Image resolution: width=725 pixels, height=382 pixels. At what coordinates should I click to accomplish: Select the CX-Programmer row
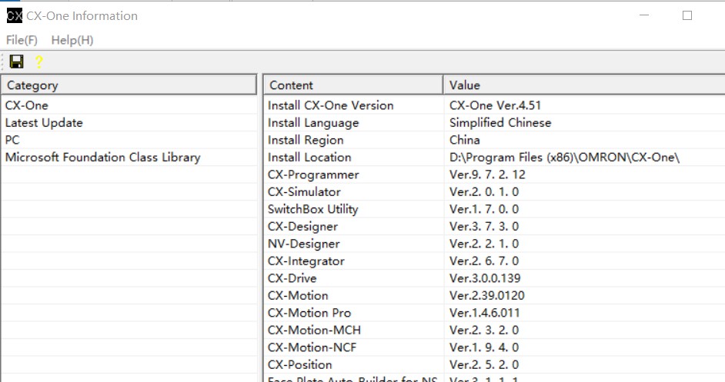(313, 174)
